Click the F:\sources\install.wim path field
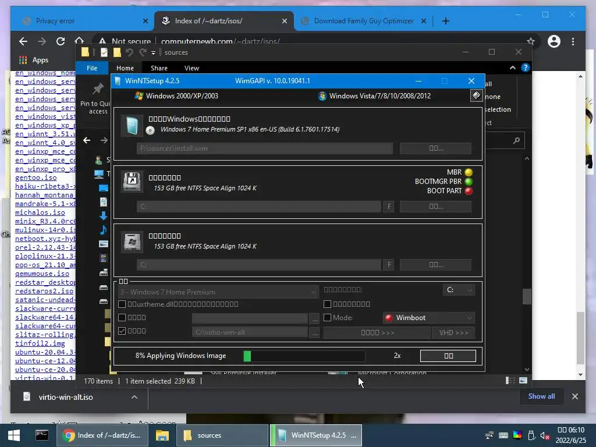Image resolution: width=596 pixels, height=447 pixels. tap(265, 148)
